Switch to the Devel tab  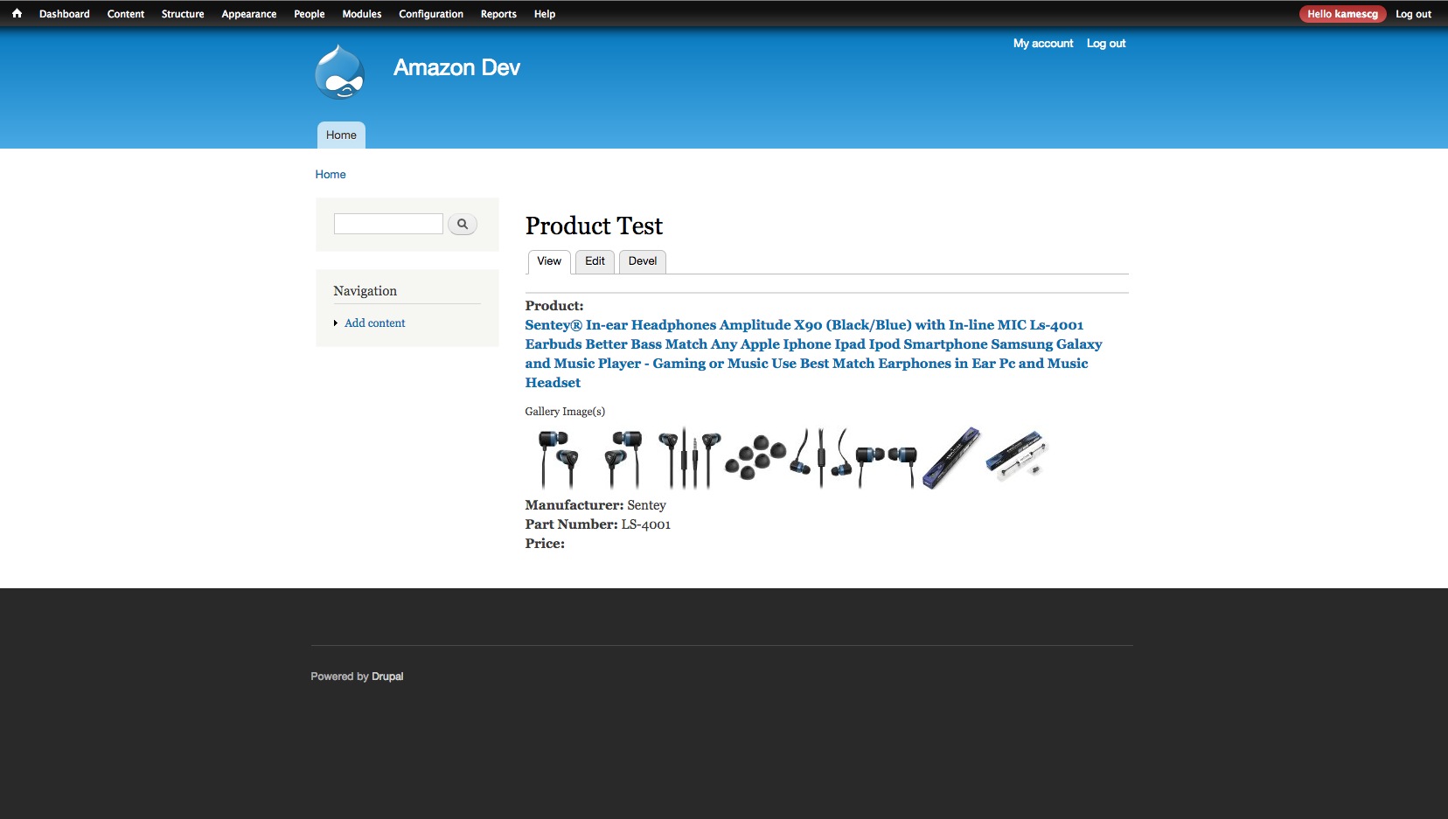coord(643,261)
